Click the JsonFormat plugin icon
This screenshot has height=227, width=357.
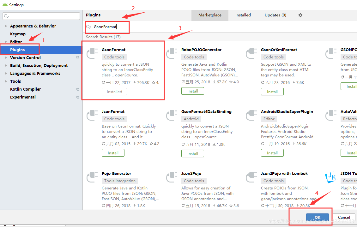(92, 115)
